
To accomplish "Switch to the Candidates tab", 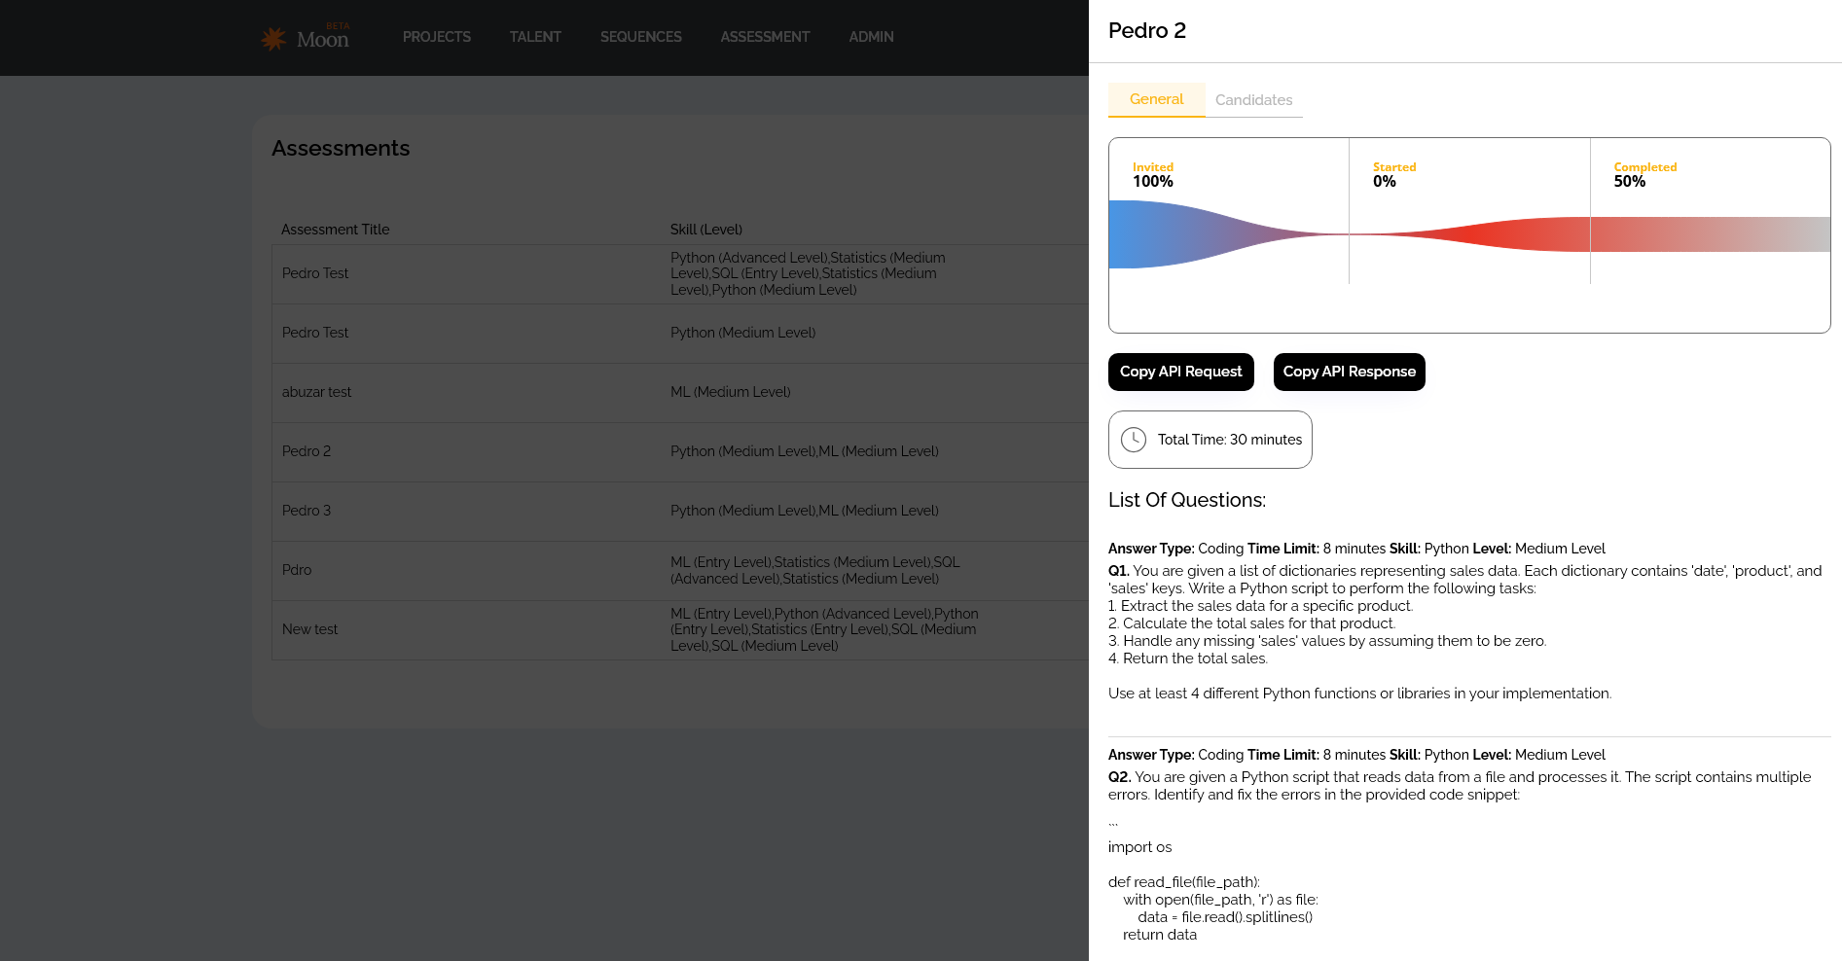I will click(x=1254, y=100).
